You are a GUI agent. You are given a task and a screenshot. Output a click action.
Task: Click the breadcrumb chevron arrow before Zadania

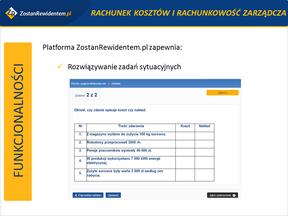(x=109, y=83)
